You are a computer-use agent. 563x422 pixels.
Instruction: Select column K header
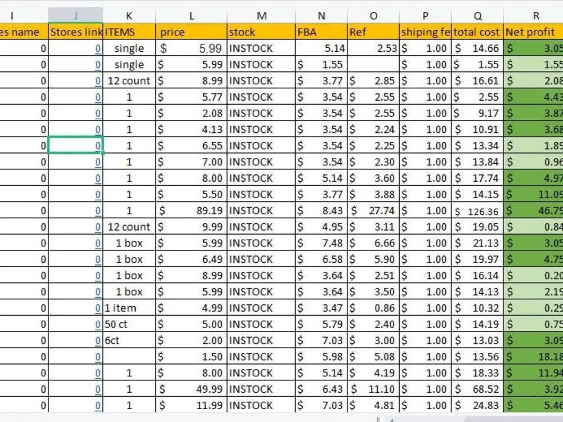pyautogui.click(x=129, y=16)
